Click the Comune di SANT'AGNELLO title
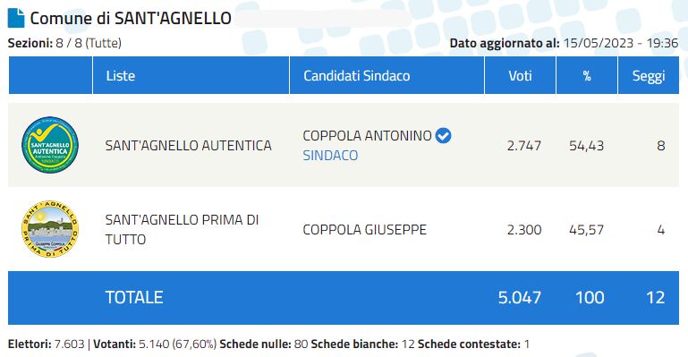The image size is (688, 357). [x=131, y=18]
